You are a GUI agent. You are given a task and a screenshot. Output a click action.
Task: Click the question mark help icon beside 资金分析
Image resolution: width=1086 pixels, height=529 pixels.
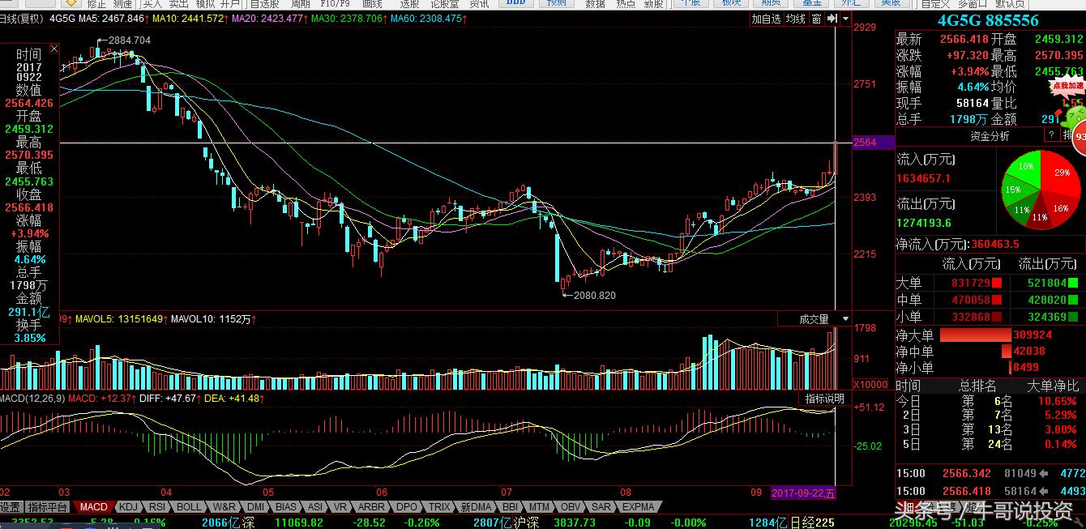pos(1051,135)
